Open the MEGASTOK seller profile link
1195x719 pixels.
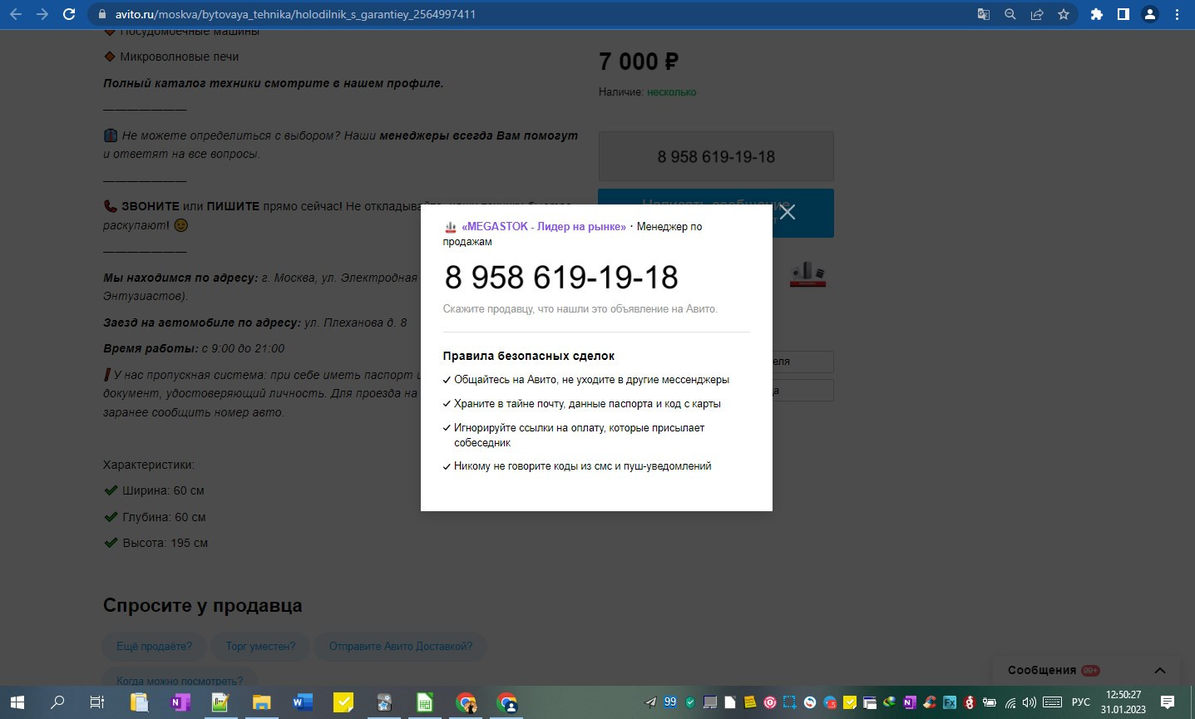pyautogui.click(x=544, y=226)
